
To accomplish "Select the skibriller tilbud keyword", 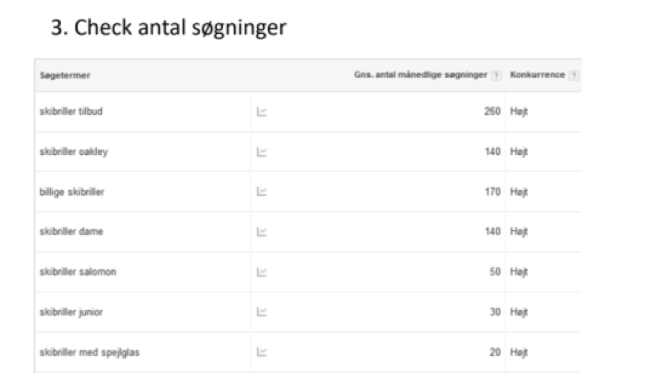I will point(71,111).
